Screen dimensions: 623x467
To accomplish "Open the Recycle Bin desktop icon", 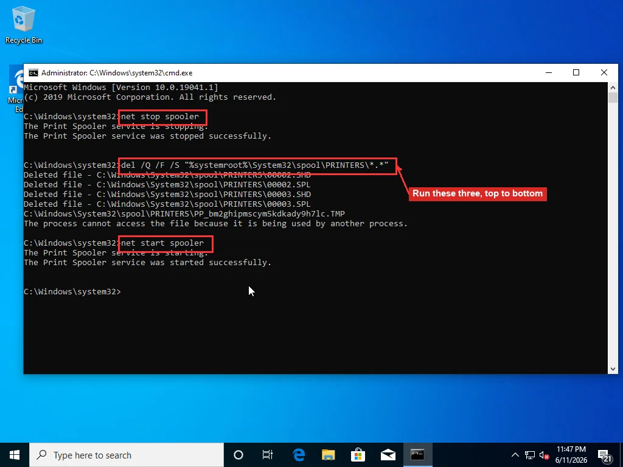I will point(24,24).
